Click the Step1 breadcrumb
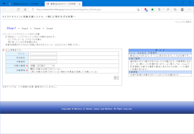Viewport: 194px width, 134px height. [11, 28]
